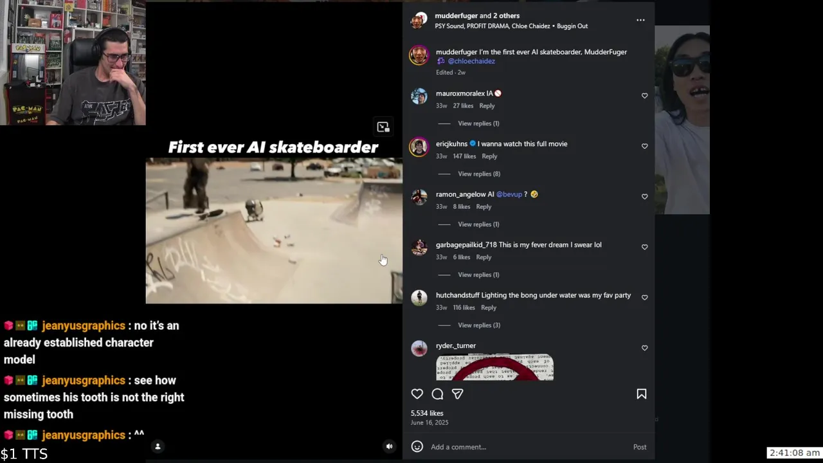
Task: Mute the video with speaker icon
Action: [x=389, y=446]
